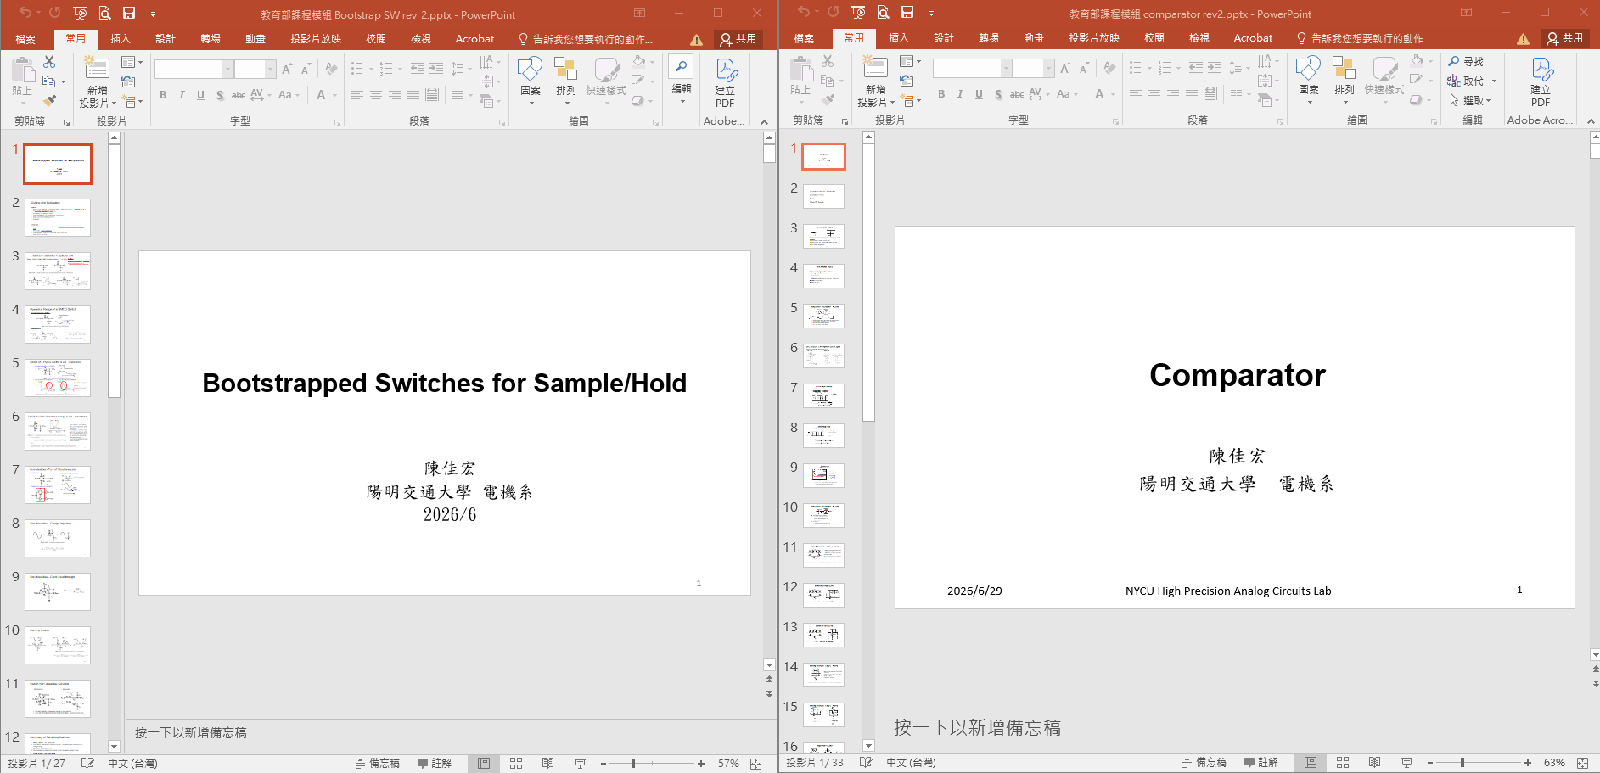
Task: Toggle Normal view button in right status bar
Action: pyautogui.click(x=1311, y=763)
